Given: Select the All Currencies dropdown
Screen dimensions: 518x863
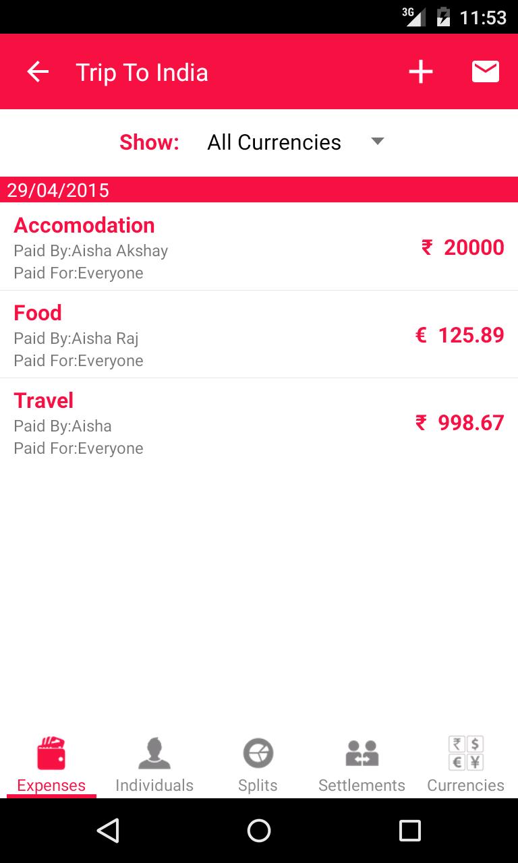Looking at the screenshot, I should coord(274,142).
